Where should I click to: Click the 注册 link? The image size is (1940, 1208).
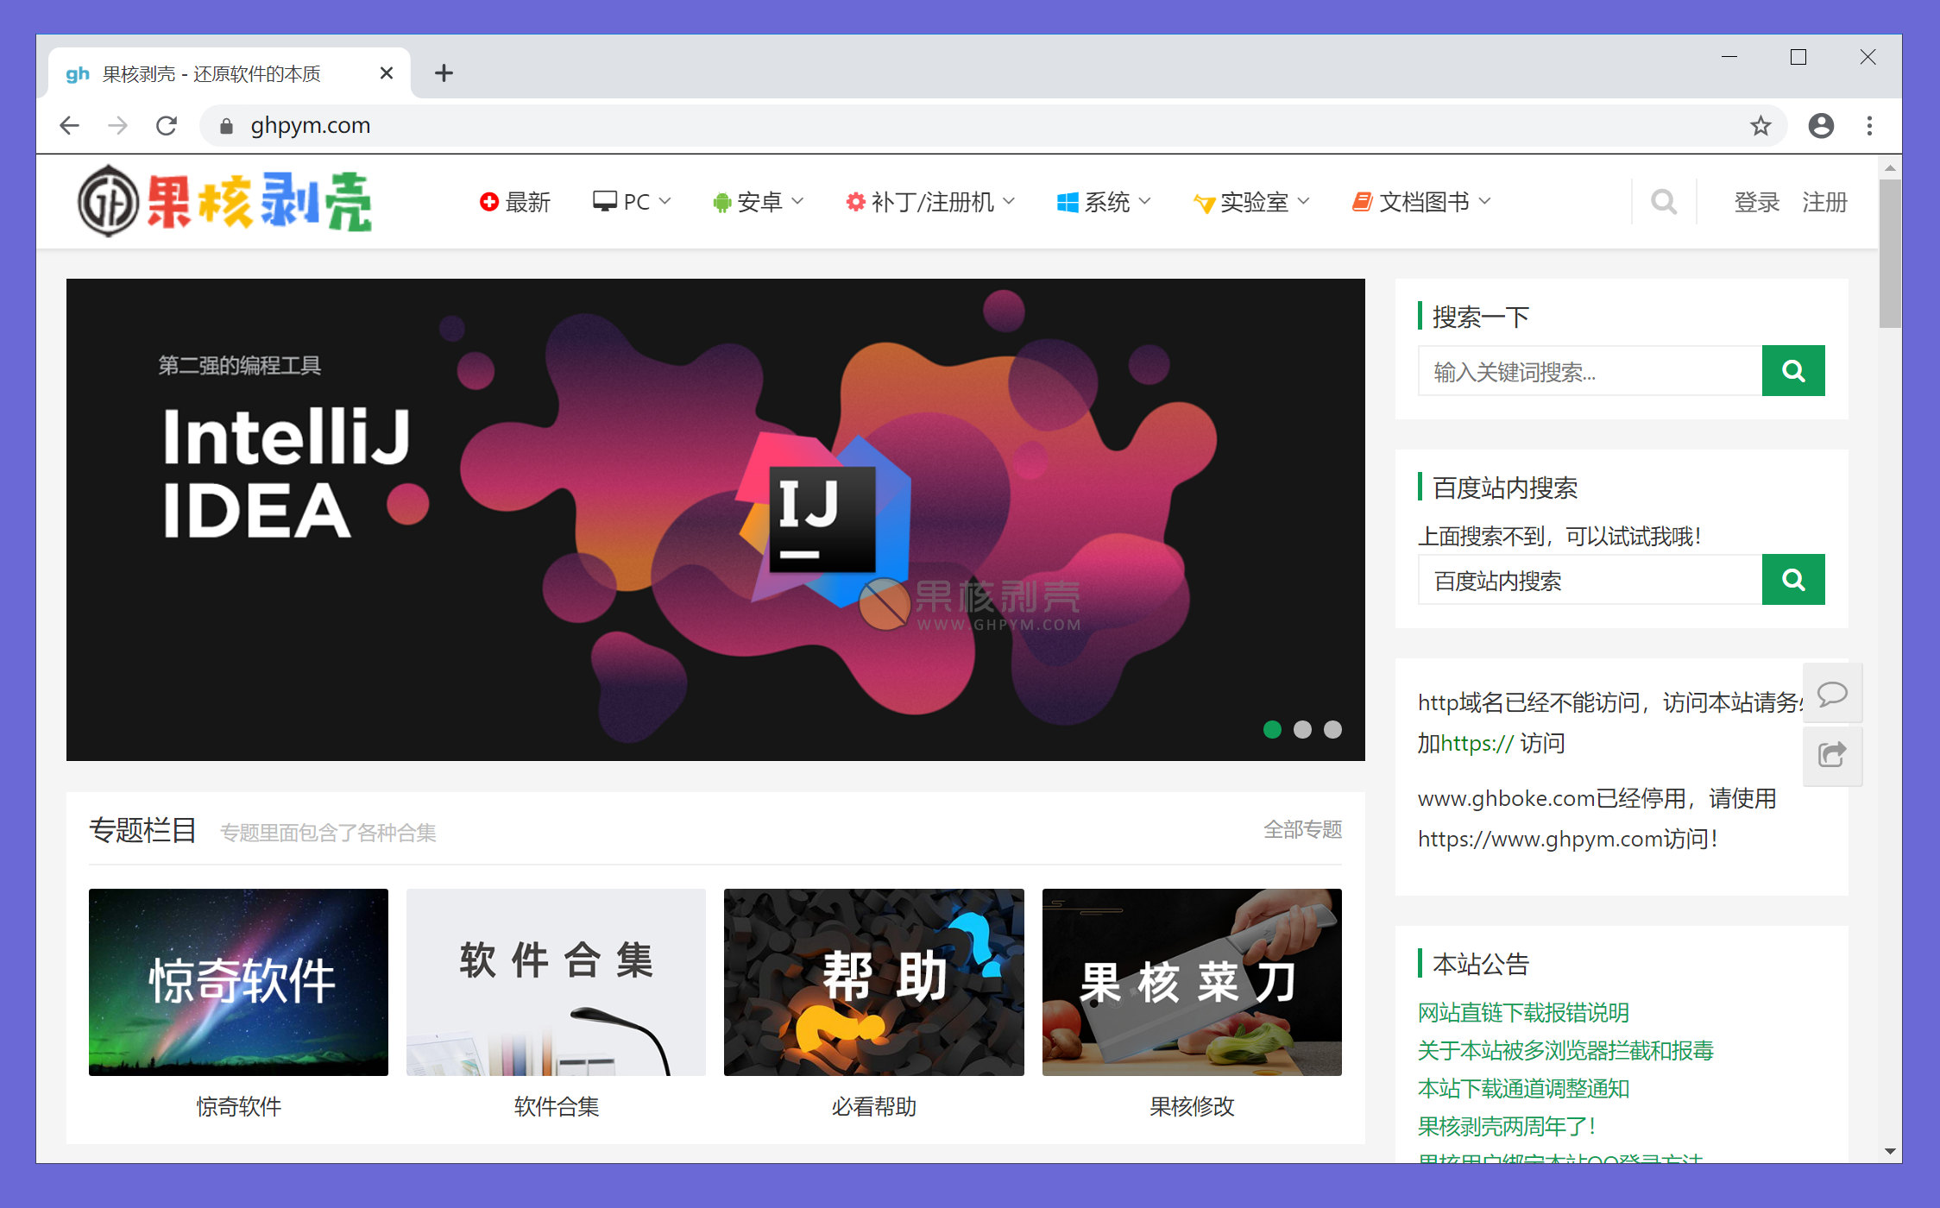pyautogui.click(x=1824, y=202)
